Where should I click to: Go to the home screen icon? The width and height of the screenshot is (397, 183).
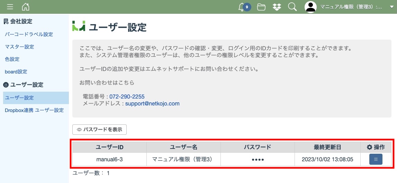pos(26,7)
